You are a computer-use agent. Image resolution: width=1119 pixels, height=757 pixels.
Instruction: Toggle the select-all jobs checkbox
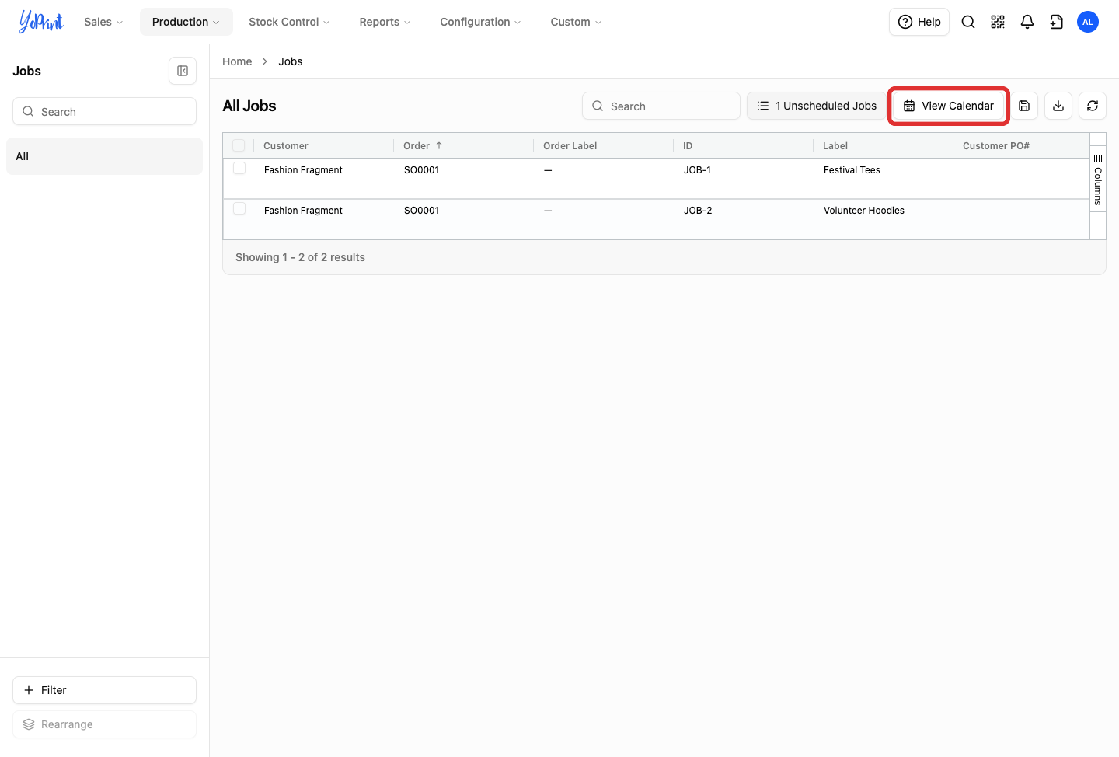[239, 145]
